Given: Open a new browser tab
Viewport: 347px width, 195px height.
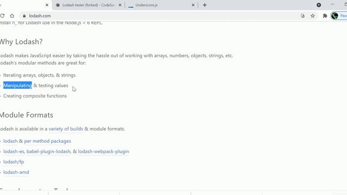Looking at the screenshot, I should pos(205,5).
